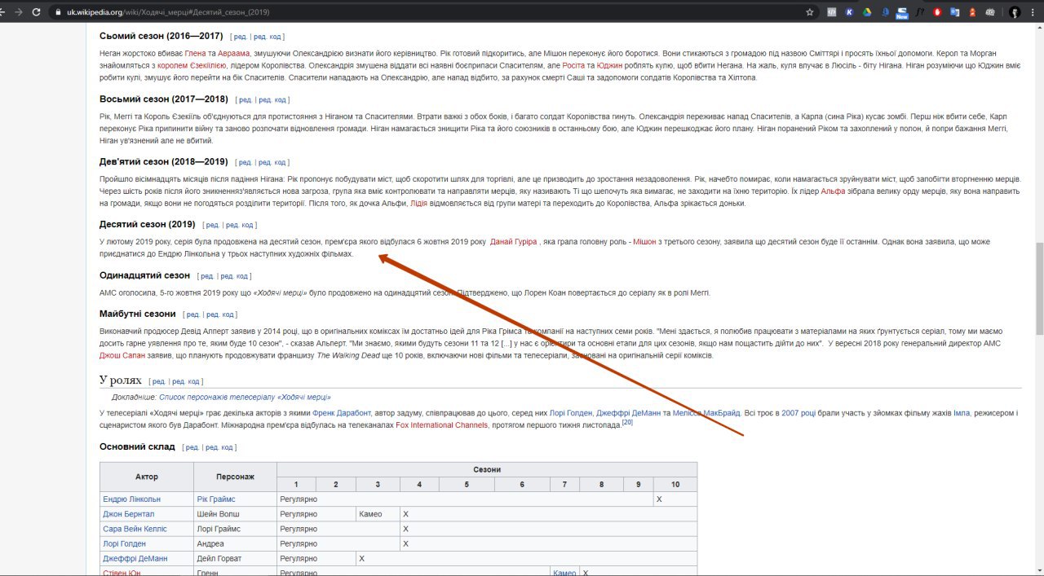Open ред. код for Восьмий сезон
The image size is (1044, 576).
pyautogui.click(x=272, y=100)
